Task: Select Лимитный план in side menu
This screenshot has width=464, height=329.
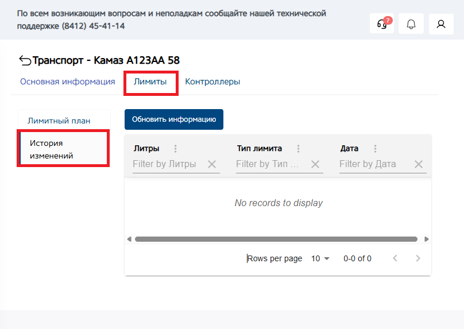Action: (x=64, y=121)
